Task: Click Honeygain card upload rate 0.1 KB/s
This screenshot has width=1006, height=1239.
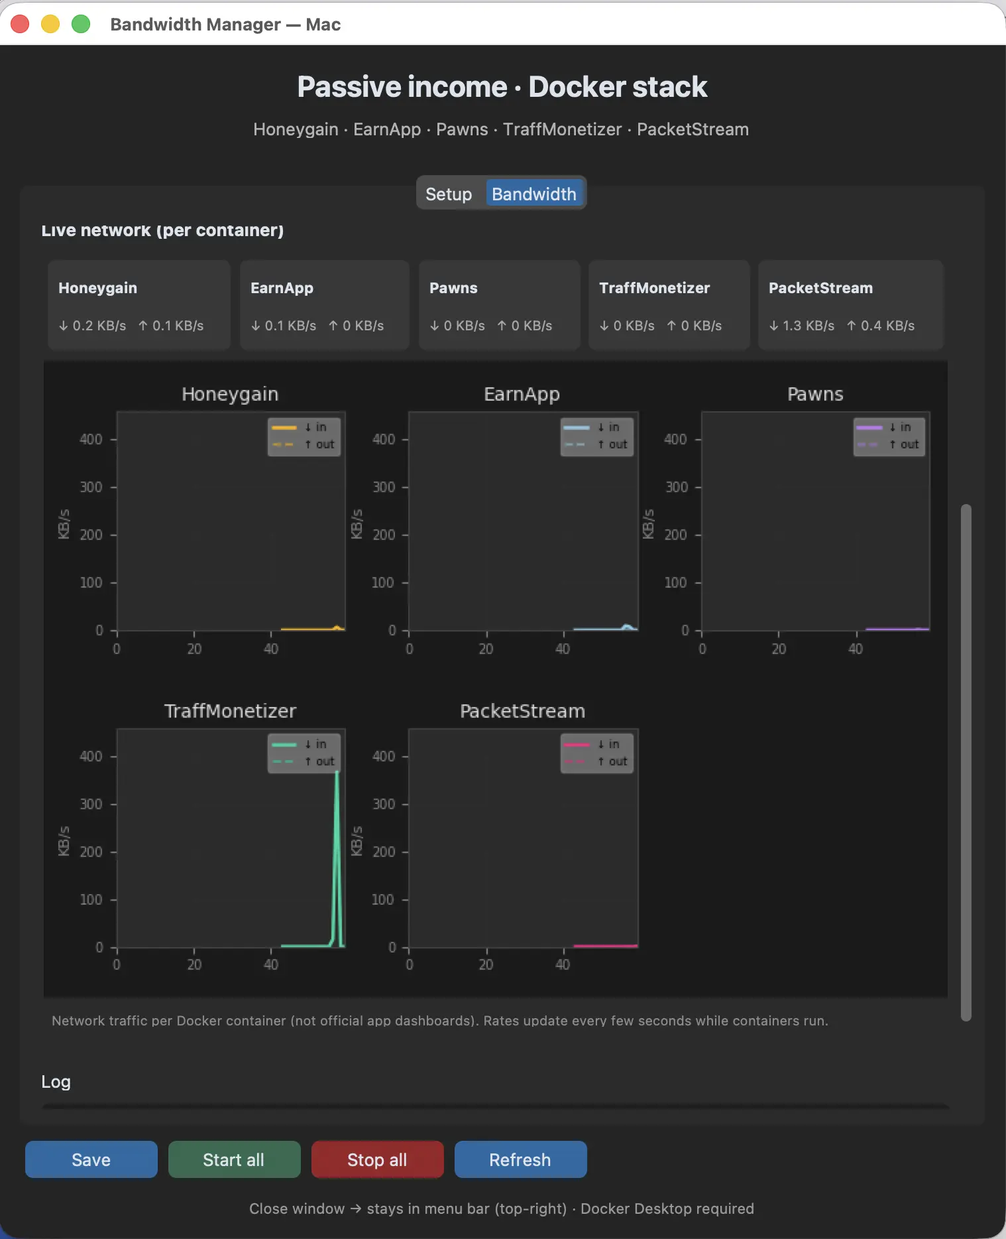Action: pyautogui.click(x=171, y=326)
